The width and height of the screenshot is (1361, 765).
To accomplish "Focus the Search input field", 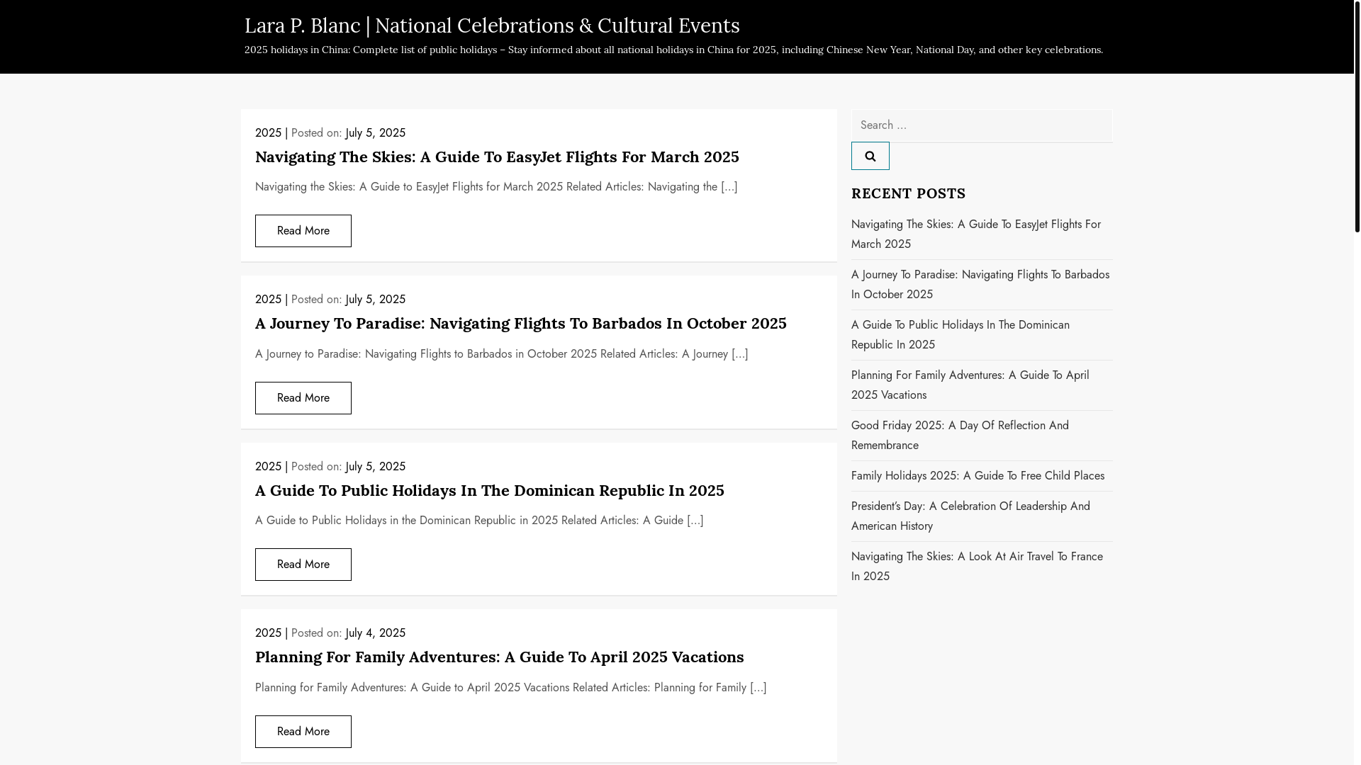I will pyautogui.click(x=981, y=125).
